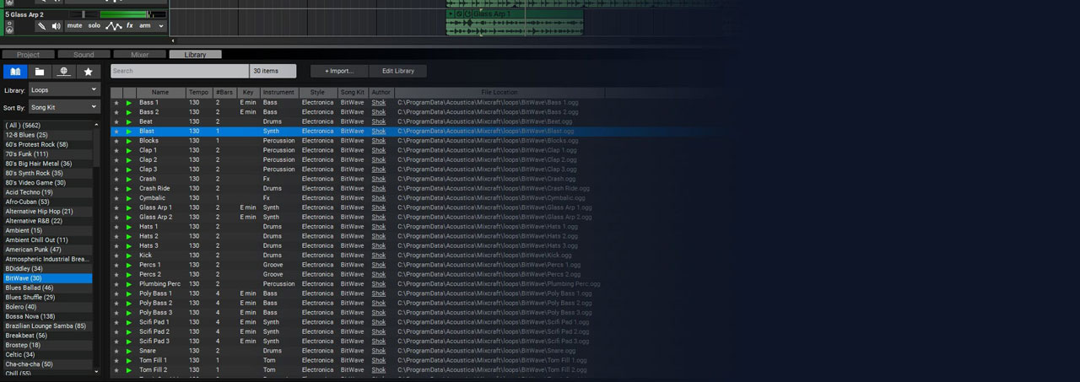Switch to the Sound tab
This screenshot has height=382, width=1080.
point(84,55)
